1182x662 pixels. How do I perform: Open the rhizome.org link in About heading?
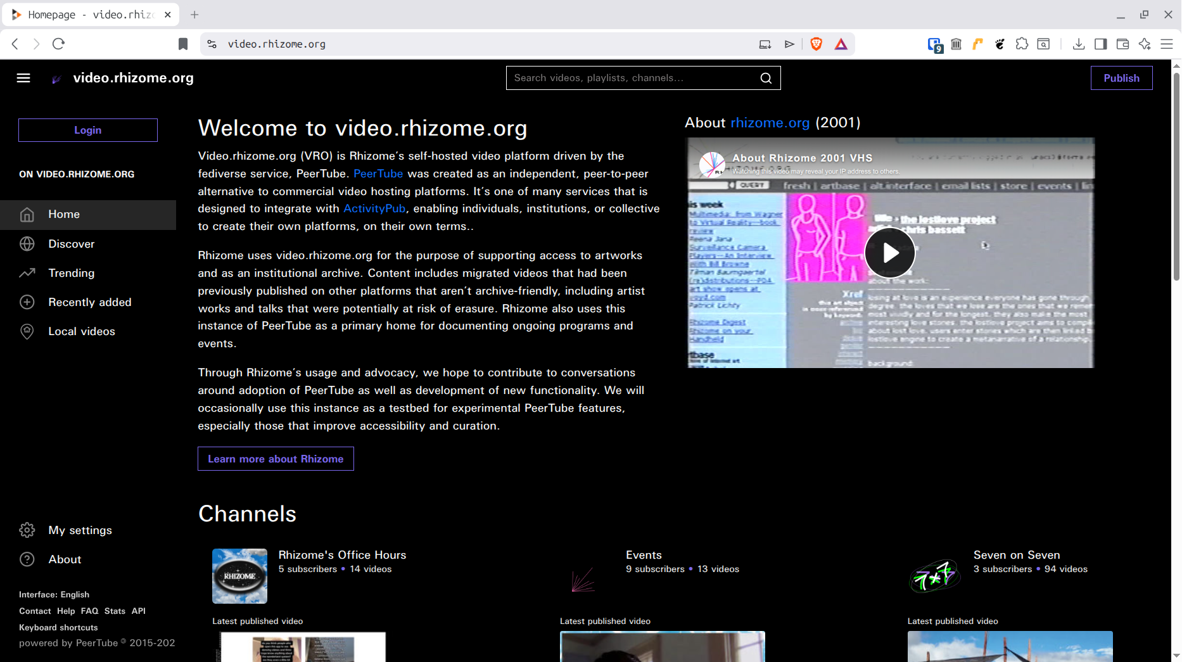click(x=770, y=122)
